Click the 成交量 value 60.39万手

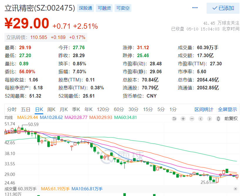[208, 48]
